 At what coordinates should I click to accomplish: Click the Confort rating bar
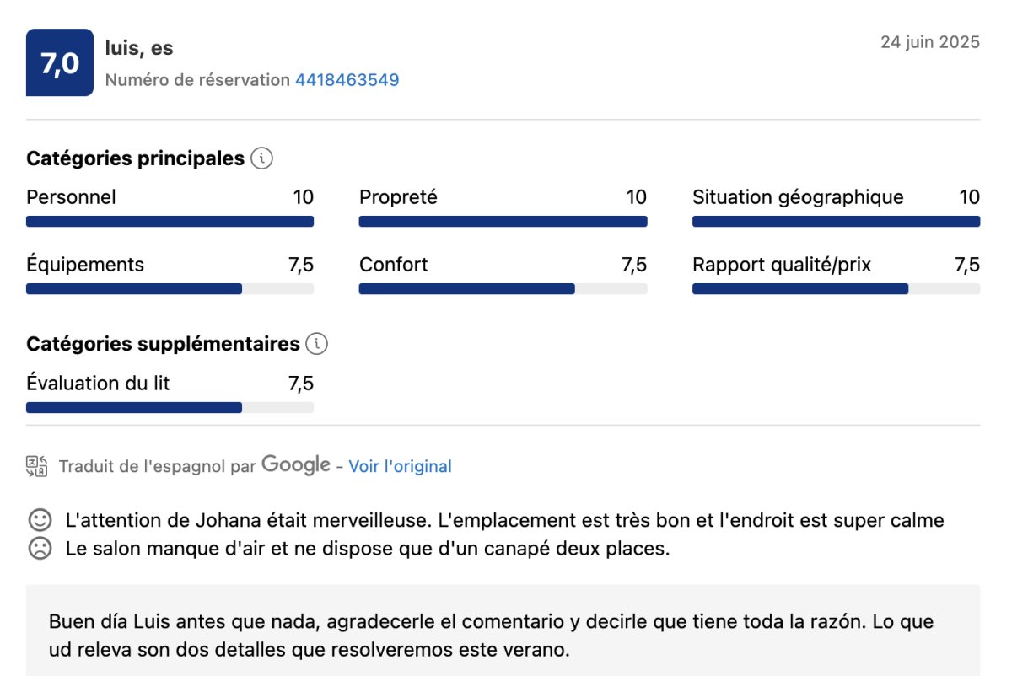(503, 289)
